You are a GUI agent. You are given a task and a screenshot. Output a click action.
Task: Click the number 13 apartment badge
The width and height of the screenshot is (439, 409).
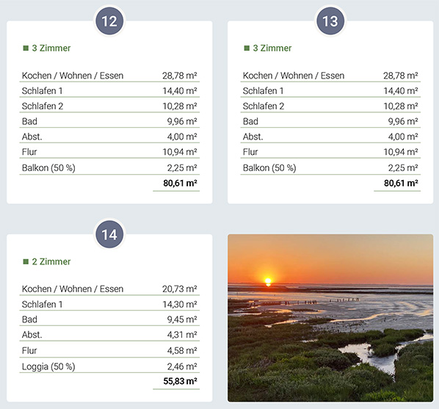(330, 21)
